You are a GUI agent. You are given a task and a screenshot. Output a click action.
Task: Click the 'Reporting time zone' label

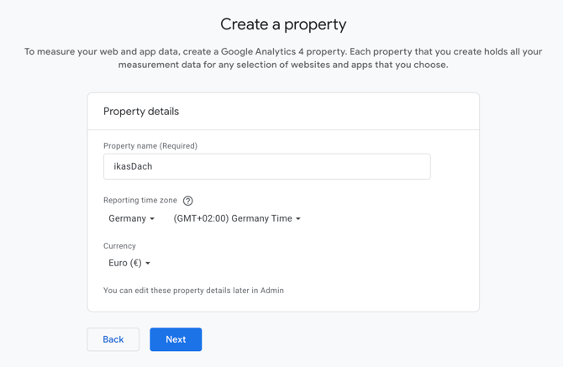140,200
